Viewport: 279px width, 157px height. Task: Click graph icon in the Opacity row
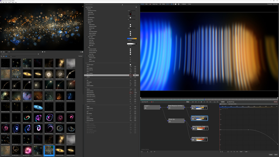tap(135, 77)
